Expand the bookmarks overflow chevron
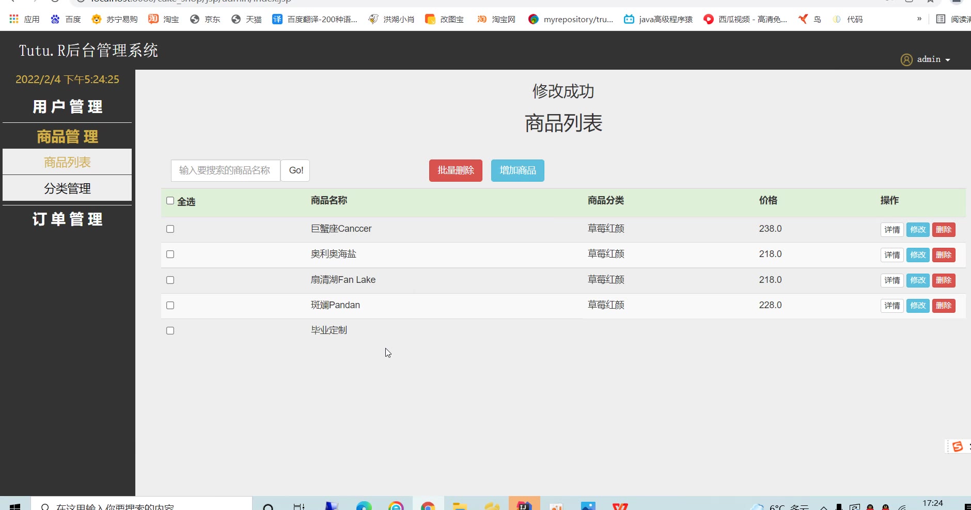The width and height of the screenshot is (971, 510). (x=919, y=19)
